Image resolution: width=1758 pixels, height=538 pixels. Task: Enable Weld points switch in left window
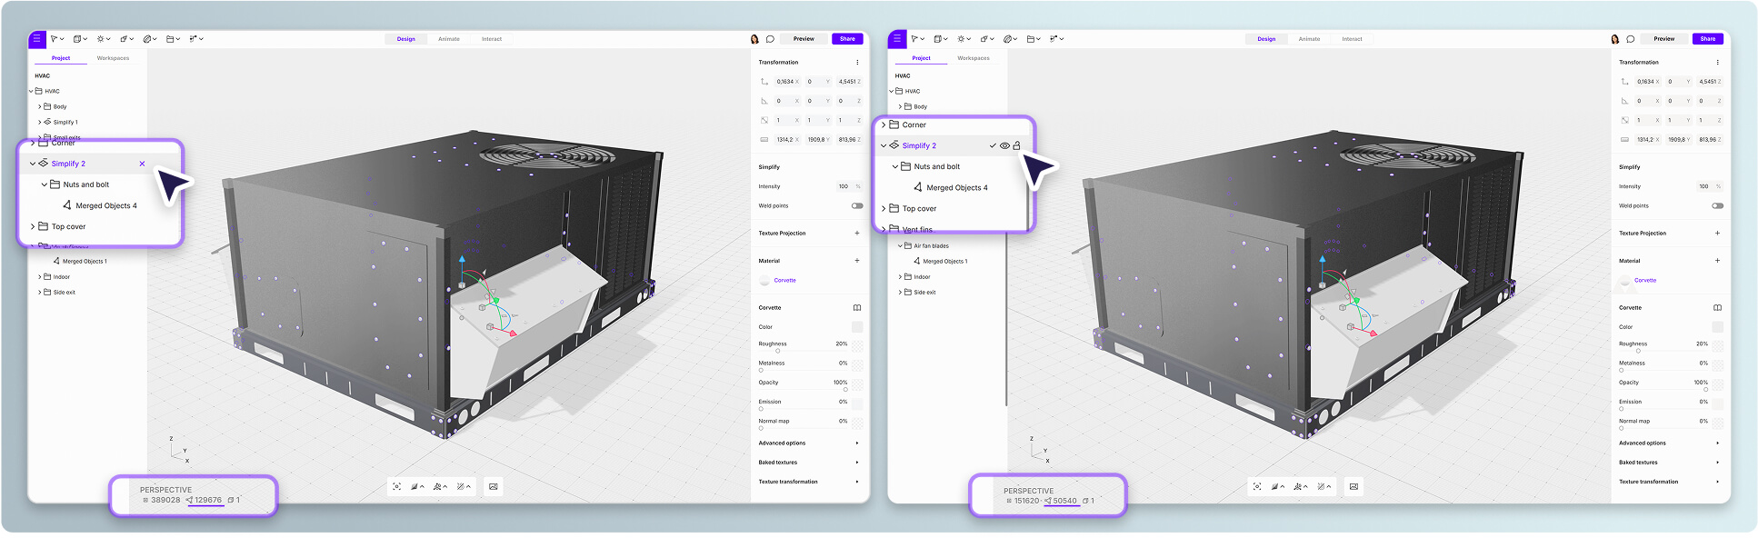pyautogui.click(x=856, y=205)
